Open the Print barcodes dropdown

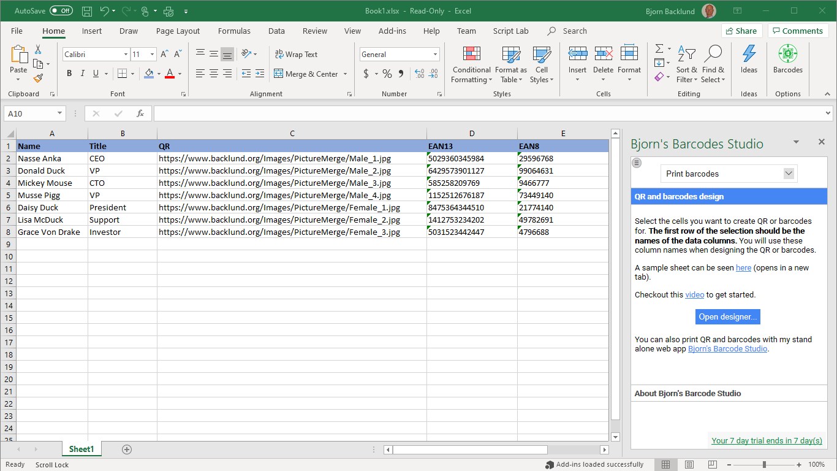pos(729,174)
